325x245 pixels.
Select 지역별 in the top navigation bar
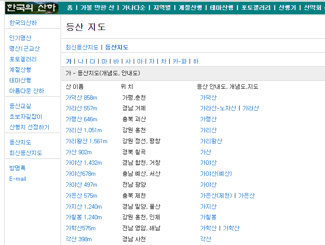162,8
